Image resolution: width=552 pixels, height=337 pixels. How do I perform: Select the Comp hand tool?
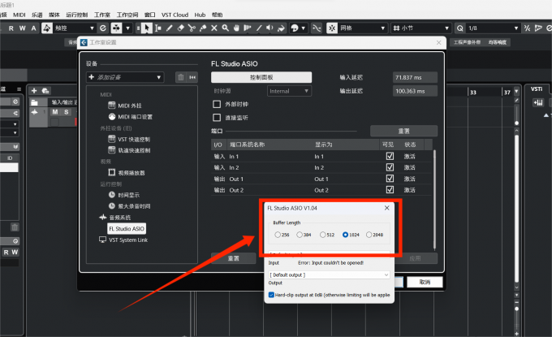click(236, 28)
